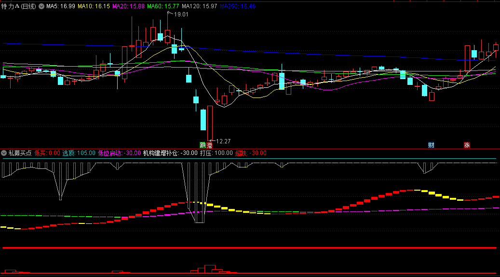Select the 特力A (日线) stock title
This screenshot has height=277, width=500.
[x=19, y=6]
